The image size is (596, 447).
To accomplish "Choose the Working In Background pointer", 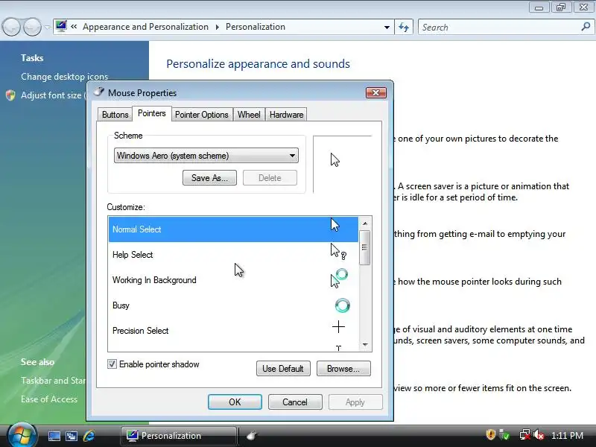I will 233,280.
